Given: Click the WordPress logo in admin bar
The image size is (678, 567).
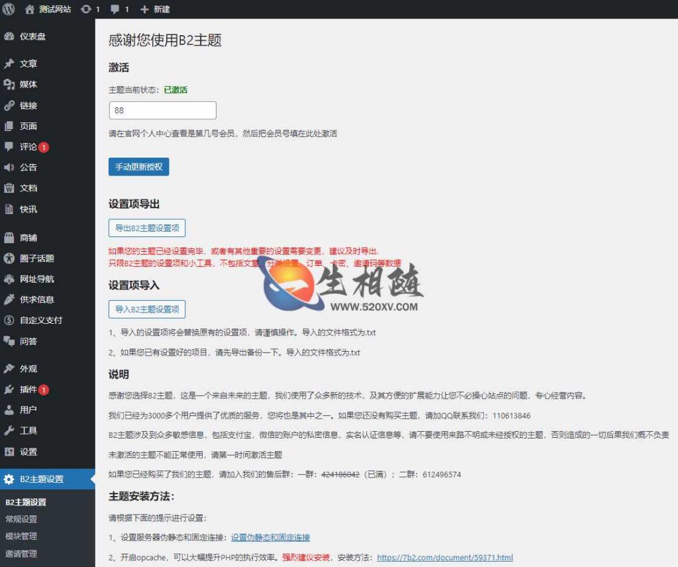Looking at the screenshot, I should [9, 9].
